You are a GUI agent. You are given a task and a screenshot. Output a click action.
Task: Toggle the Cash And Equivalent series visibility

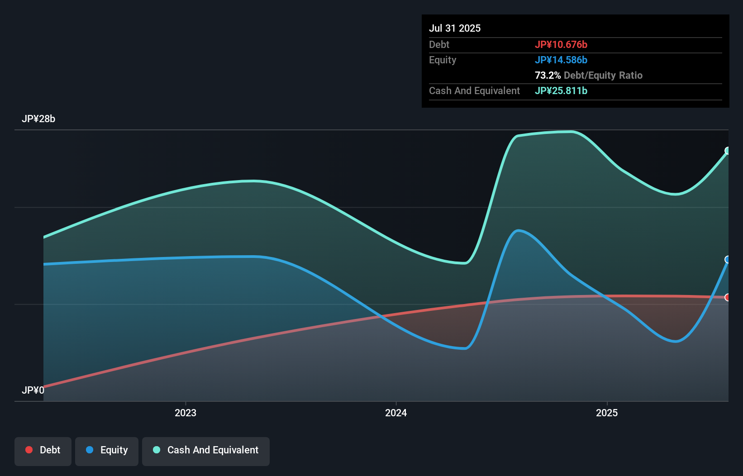pos(206,451)
